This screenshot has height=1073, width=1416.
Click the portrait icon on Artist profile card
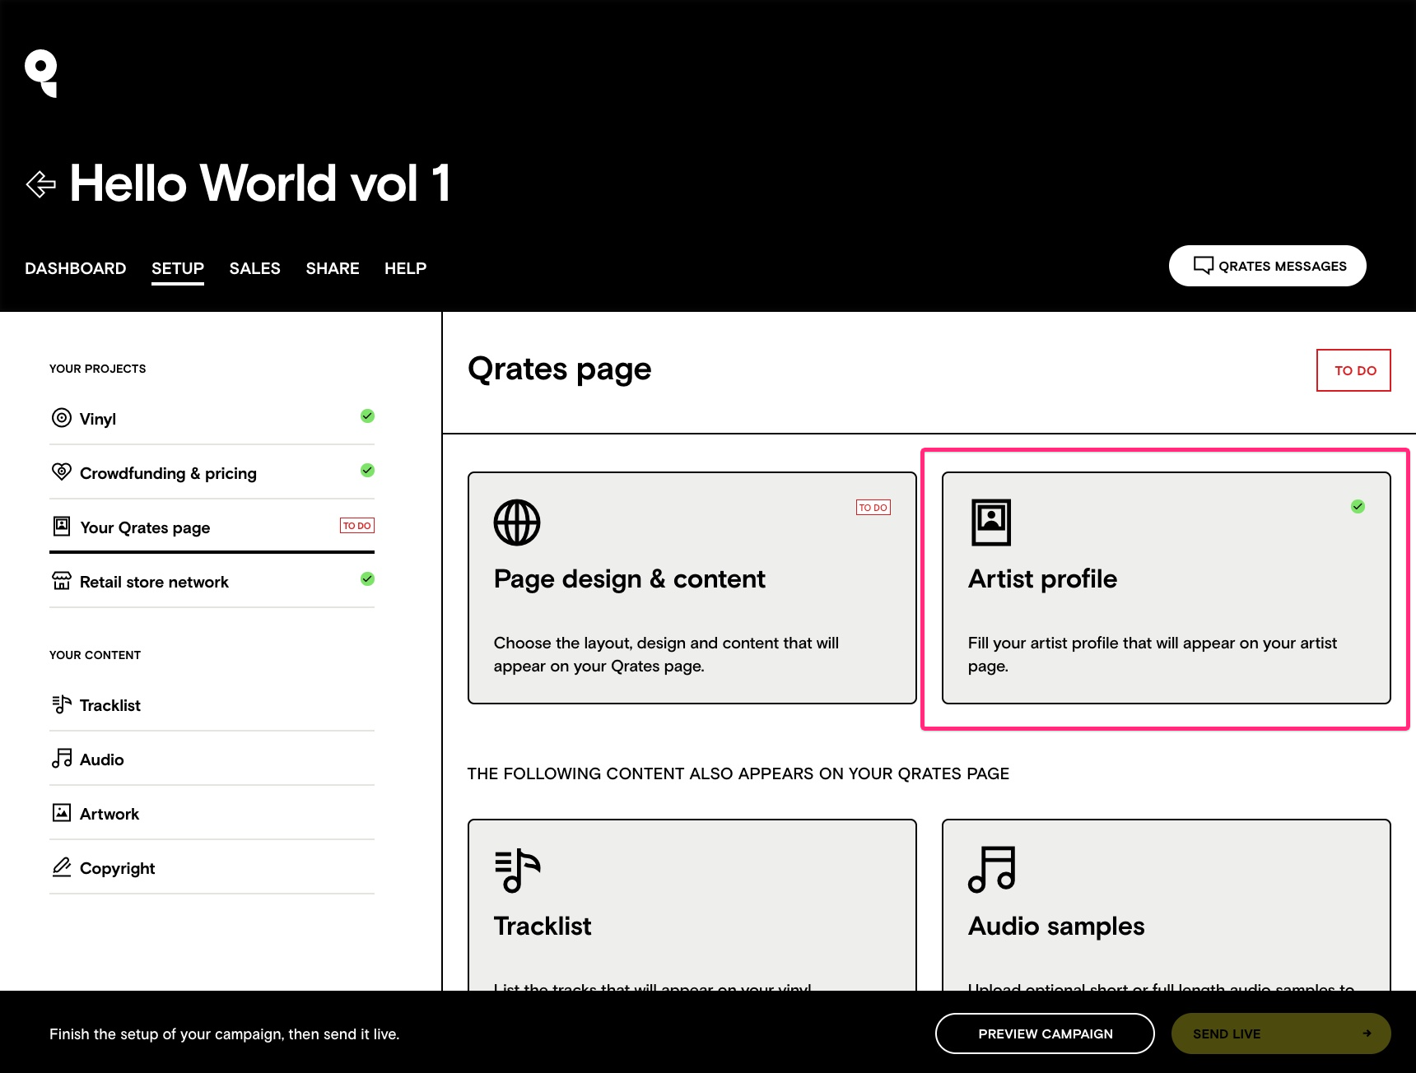991,523
